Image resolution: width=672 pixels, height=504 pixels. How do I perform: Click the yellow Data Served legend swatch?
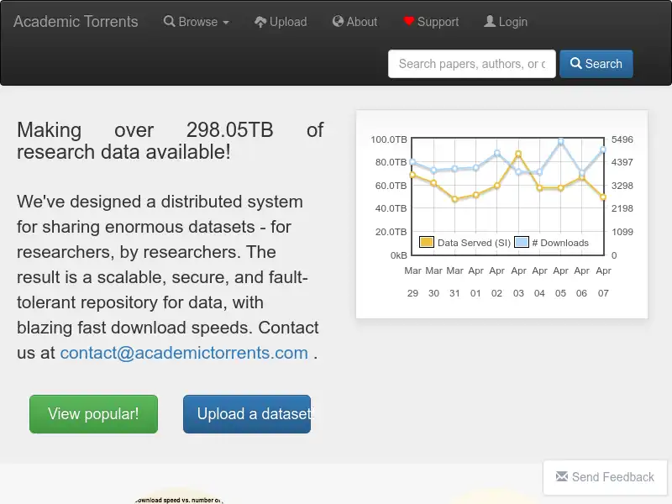point(427,242)
